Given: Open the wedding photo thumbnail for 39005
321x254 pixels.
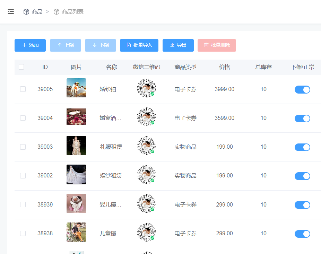Looking at the screenshot, I should [x=76, y=88].
